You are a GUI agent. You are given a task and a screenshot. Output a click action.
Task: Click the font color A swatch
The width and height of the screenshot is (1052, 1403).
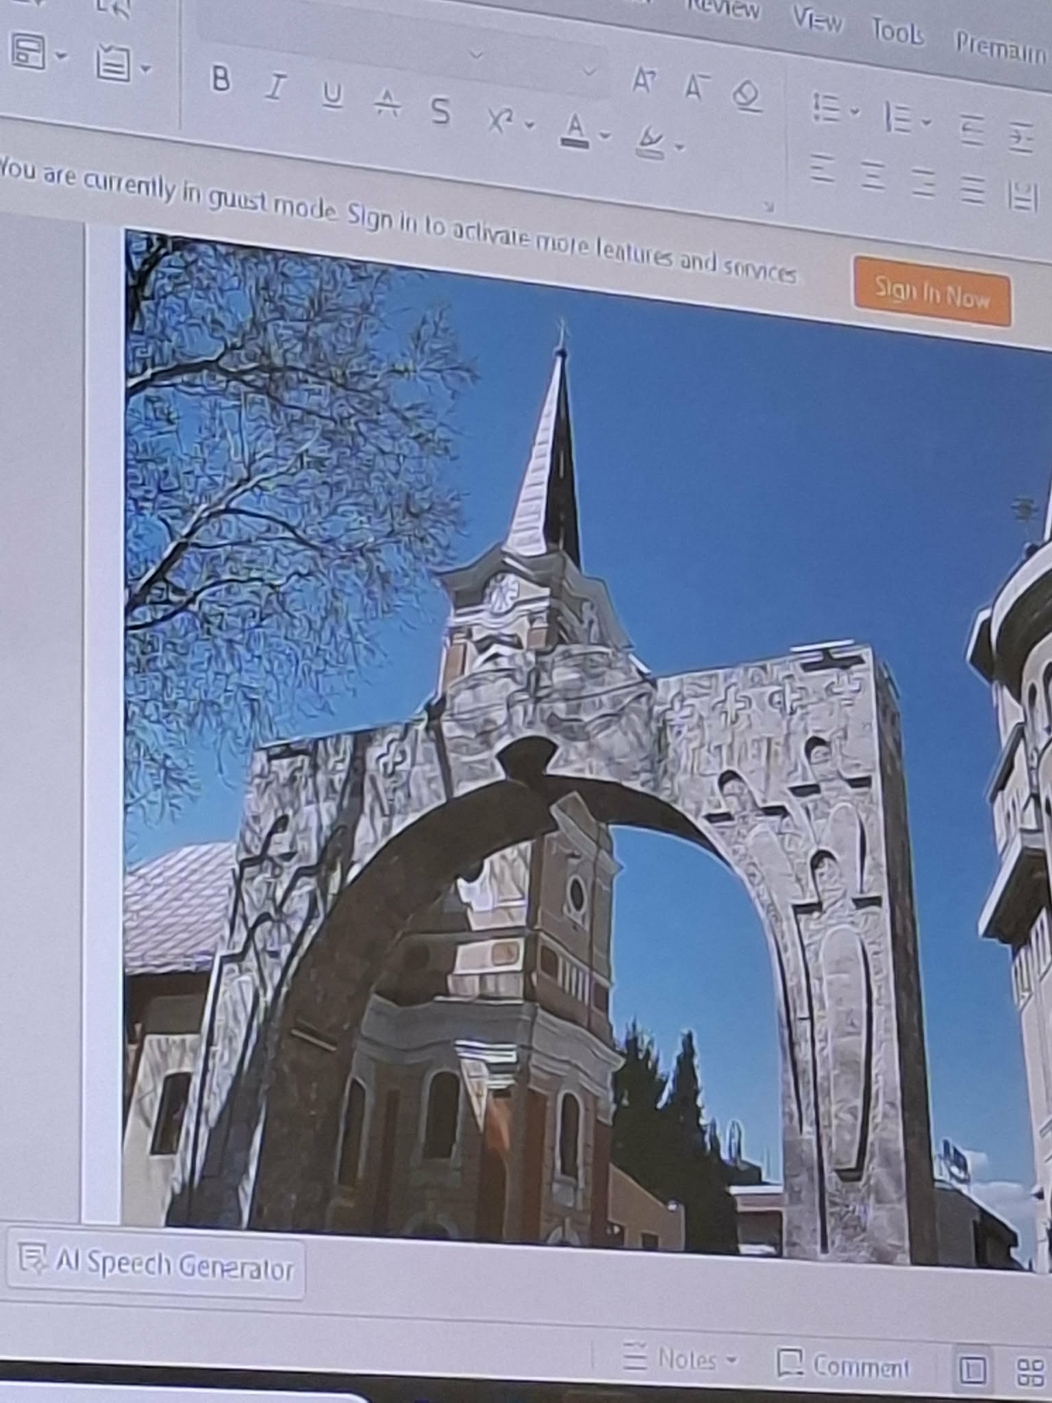[576, 130]
